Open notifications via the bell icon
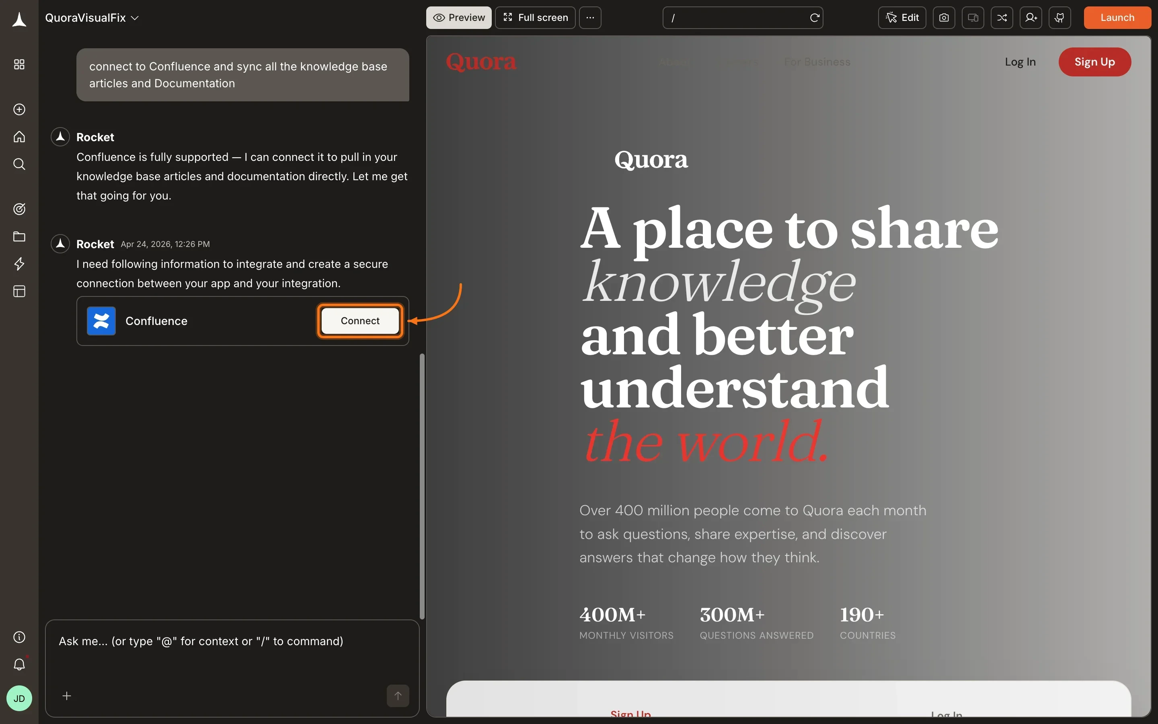Screen dimensions: 1158x724 click(x=19, y=664)
